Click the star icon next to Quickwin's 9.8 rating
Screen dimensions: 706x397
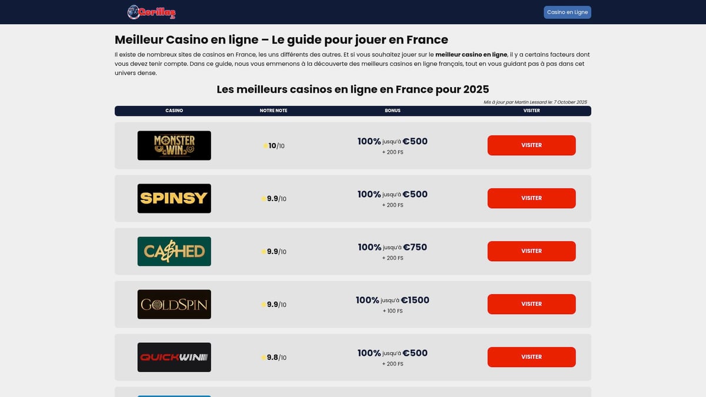coord(264,357)
